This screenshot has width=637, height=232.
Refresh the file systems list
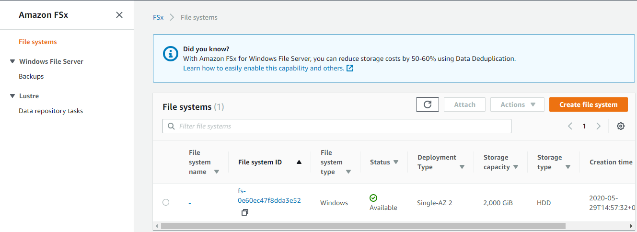[428, 104]
